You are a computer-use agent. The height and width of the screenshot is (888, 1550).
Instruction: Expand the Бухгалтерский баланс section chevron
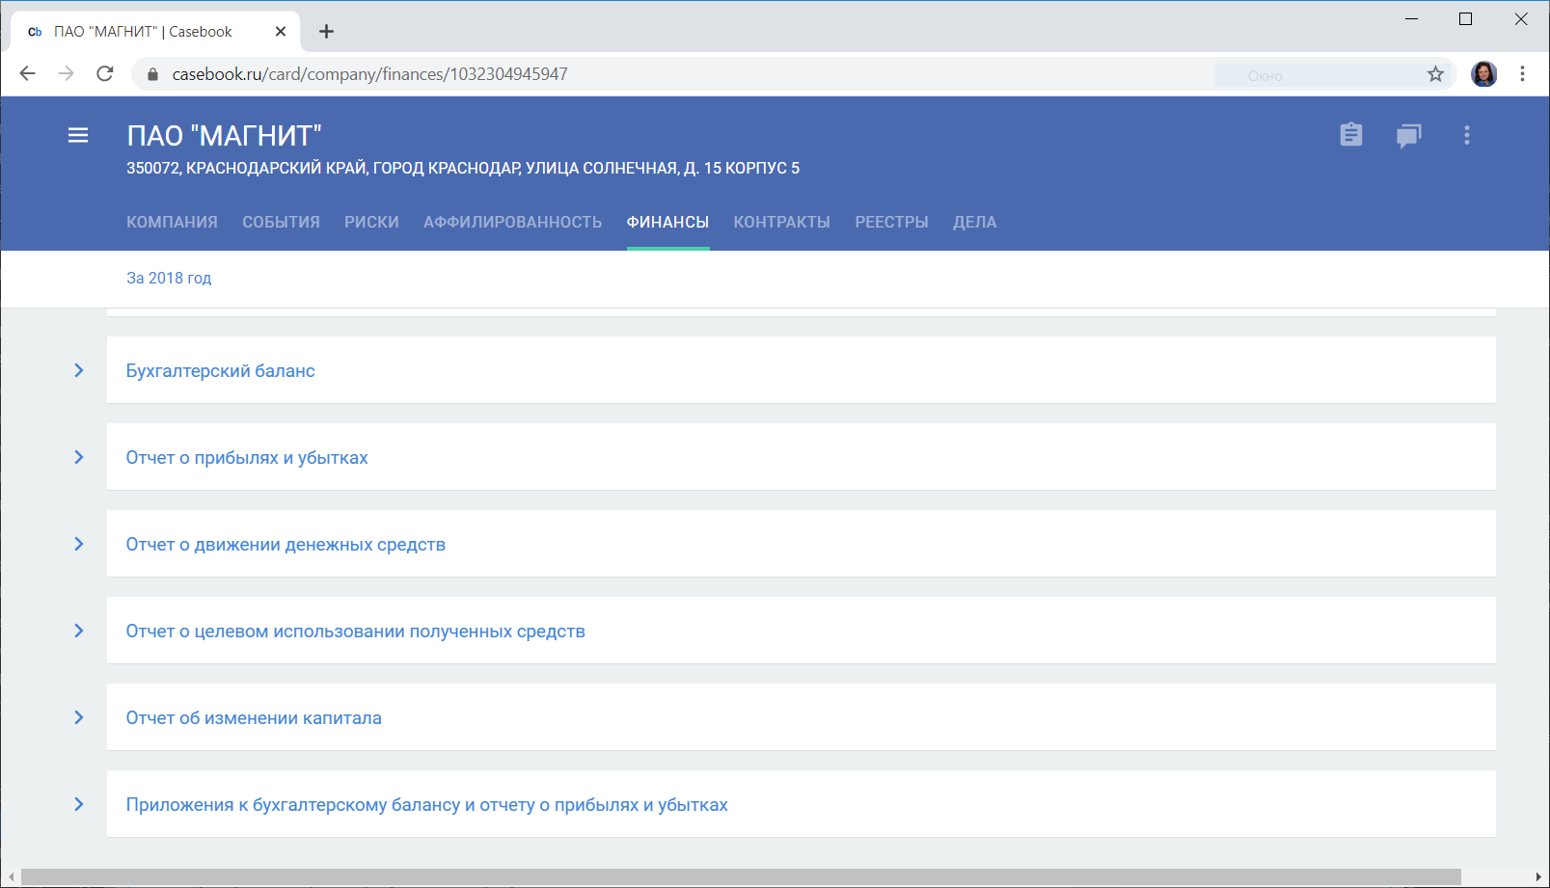pos(79,370)
